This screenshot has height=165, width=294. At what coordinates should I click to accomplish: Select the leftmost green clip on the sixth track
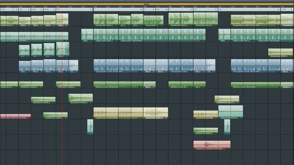tap(43, 100)
